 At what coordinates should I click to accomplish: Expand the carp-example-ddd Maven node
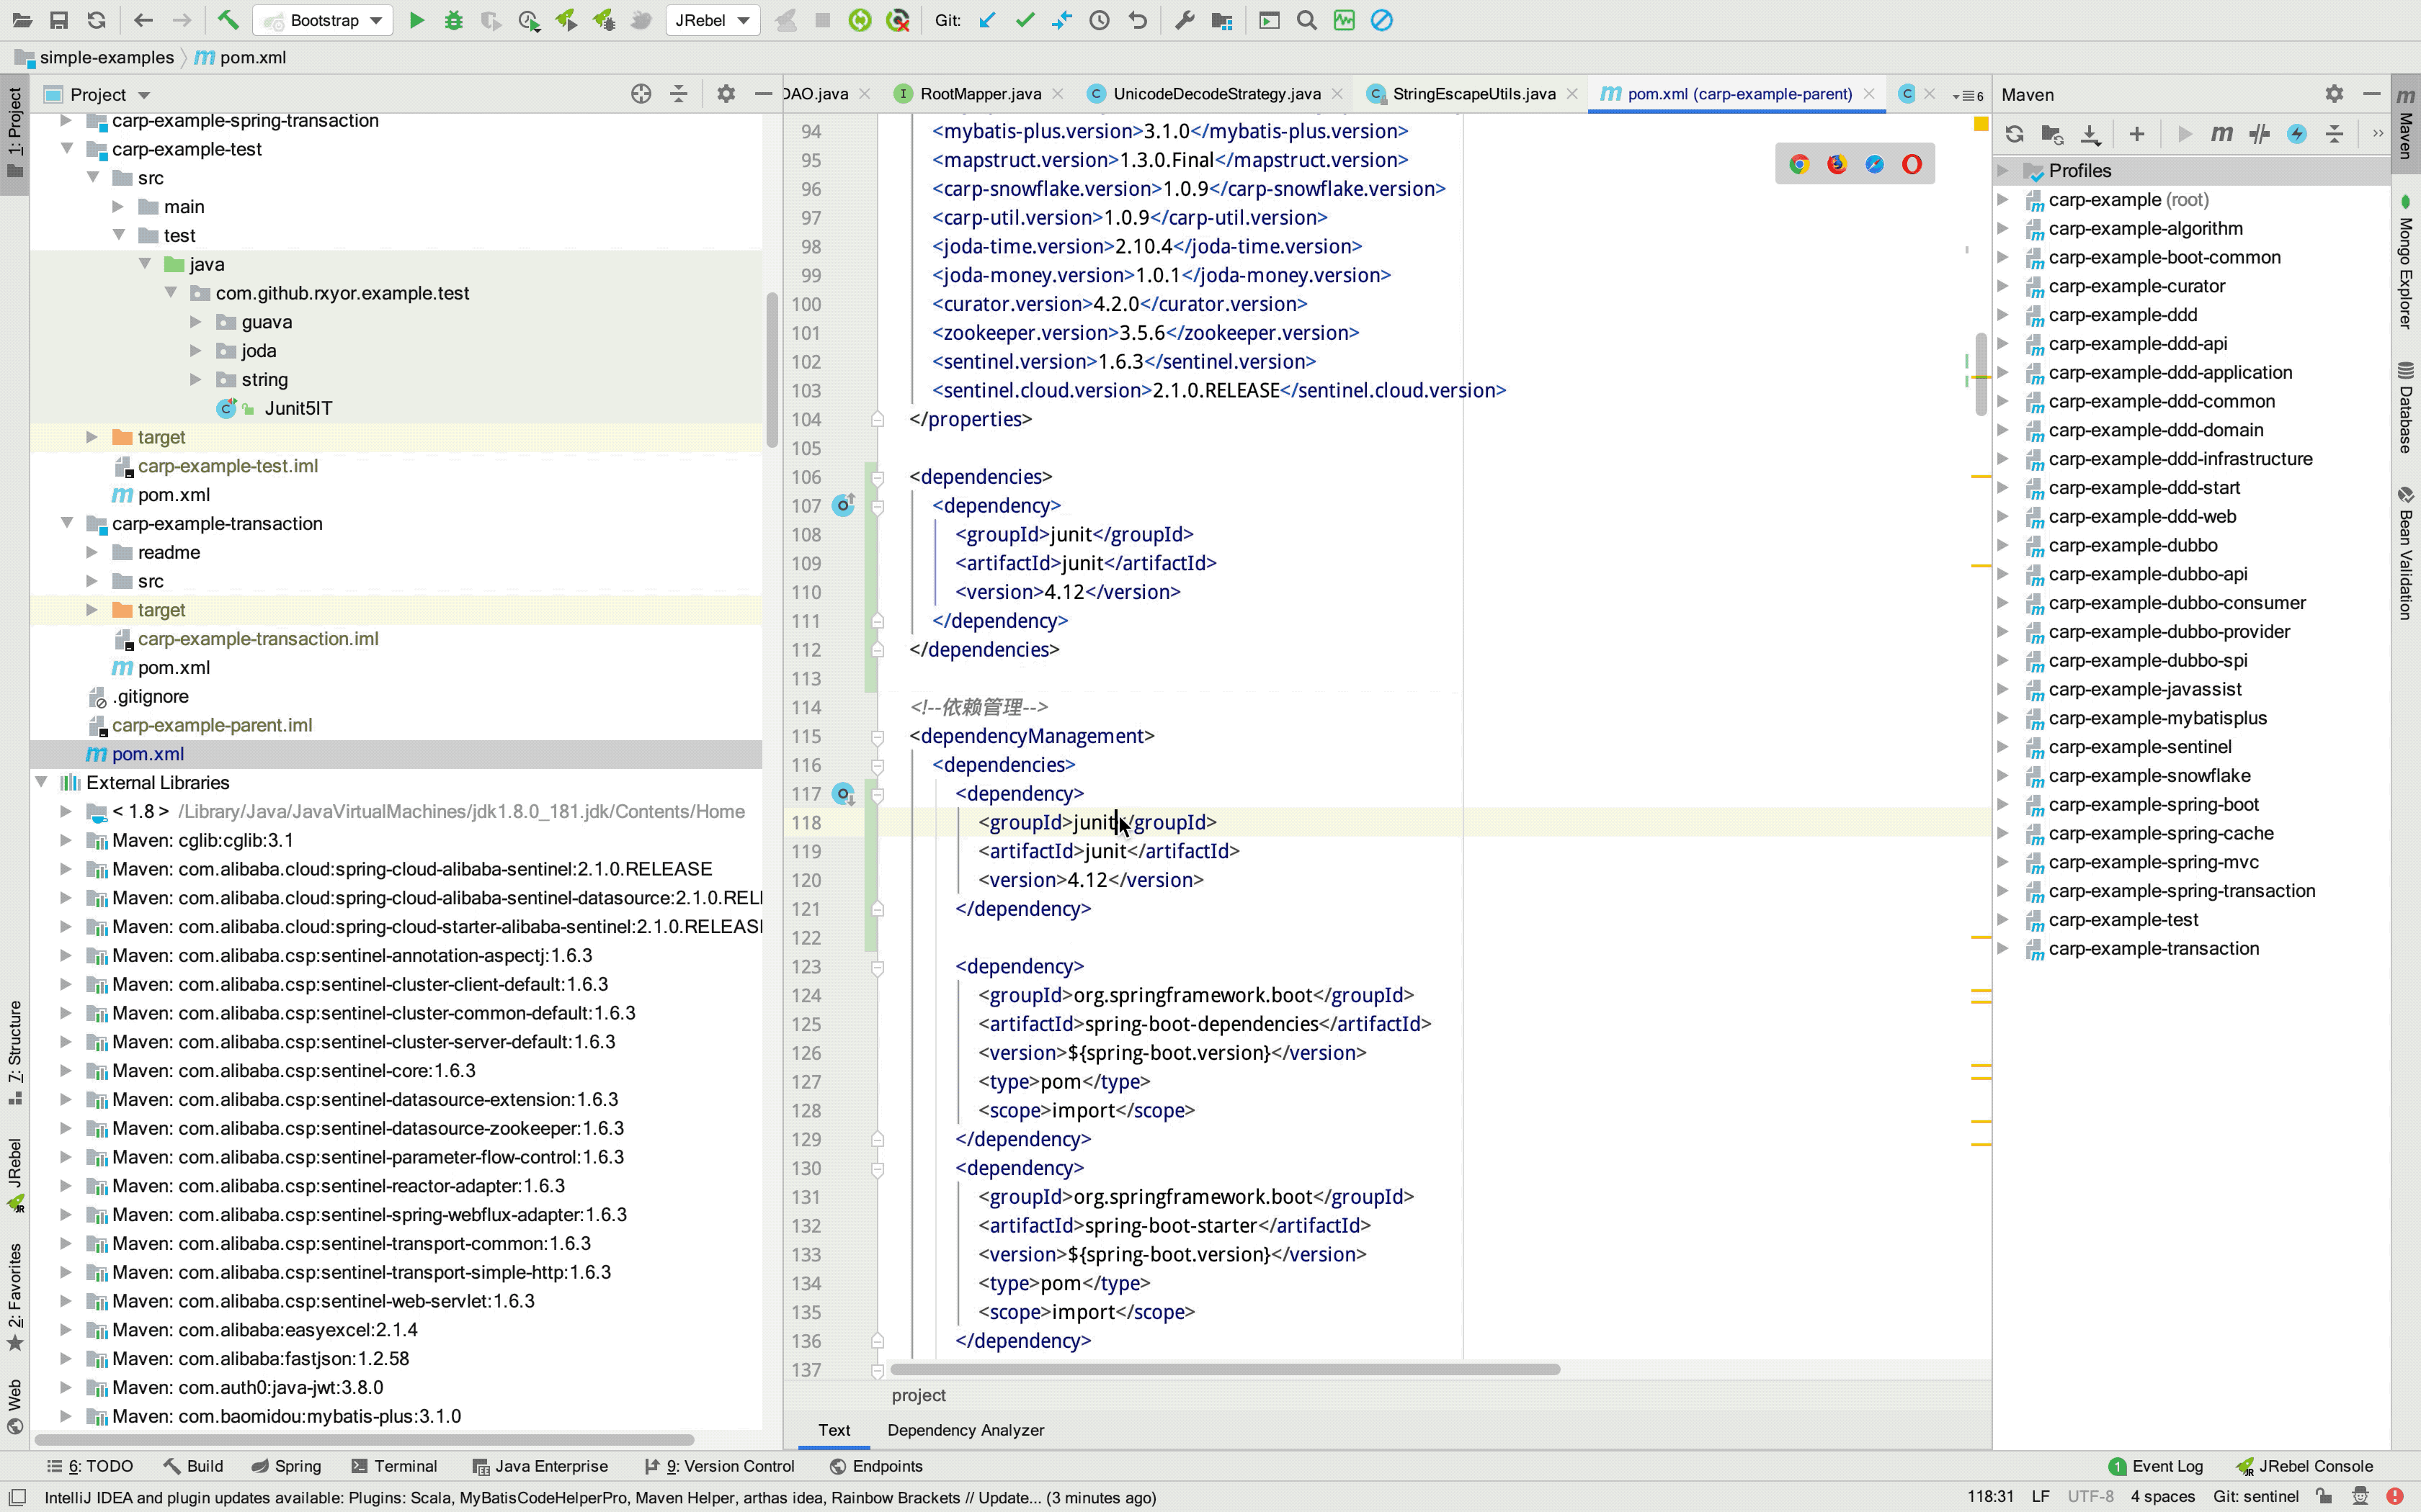click(2004, 314)
